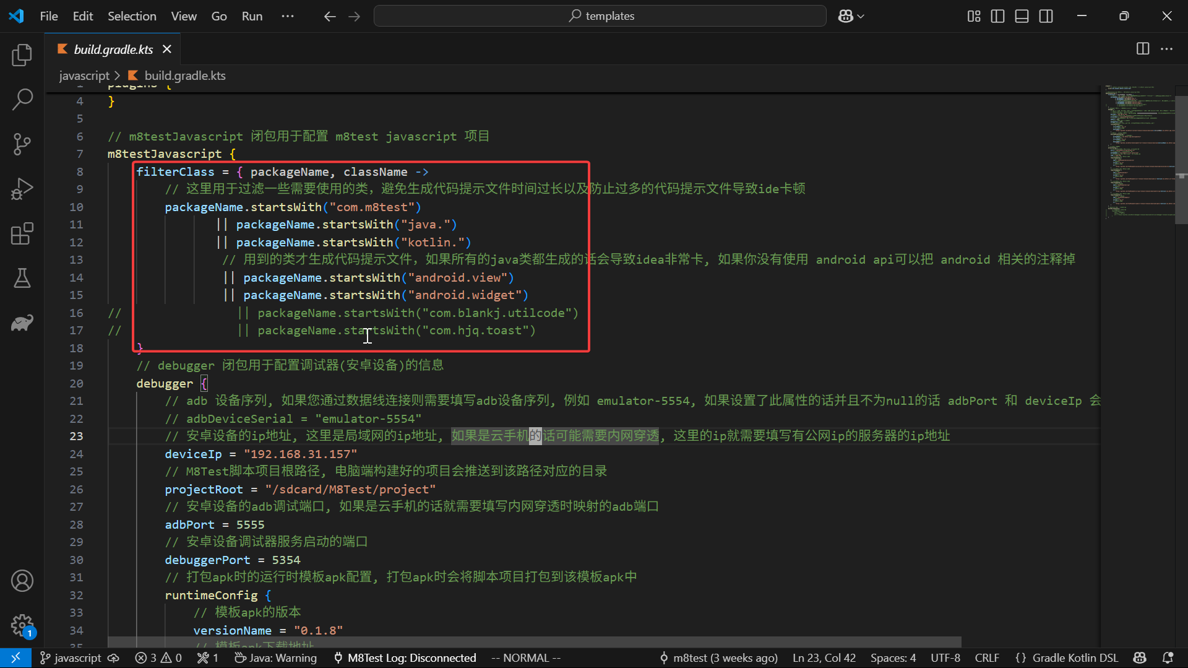
Task: Toggle the bottom panel layout
Action: coord(1022,16)
